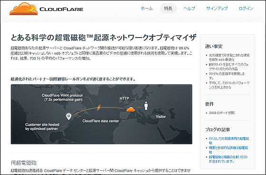Click the CLOUDFLARE wordmark text

coord(61,9)
